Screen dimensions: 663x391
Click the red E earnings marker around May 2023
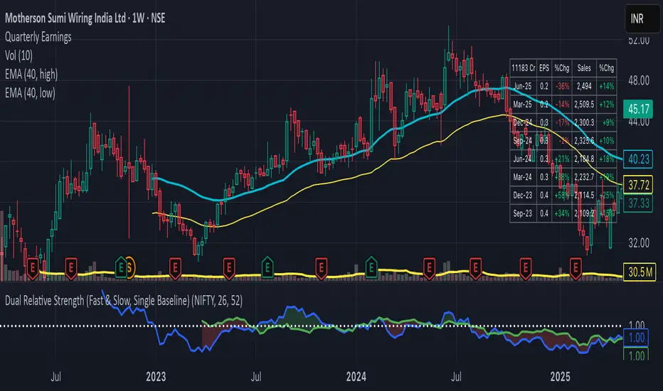[229, 268]
